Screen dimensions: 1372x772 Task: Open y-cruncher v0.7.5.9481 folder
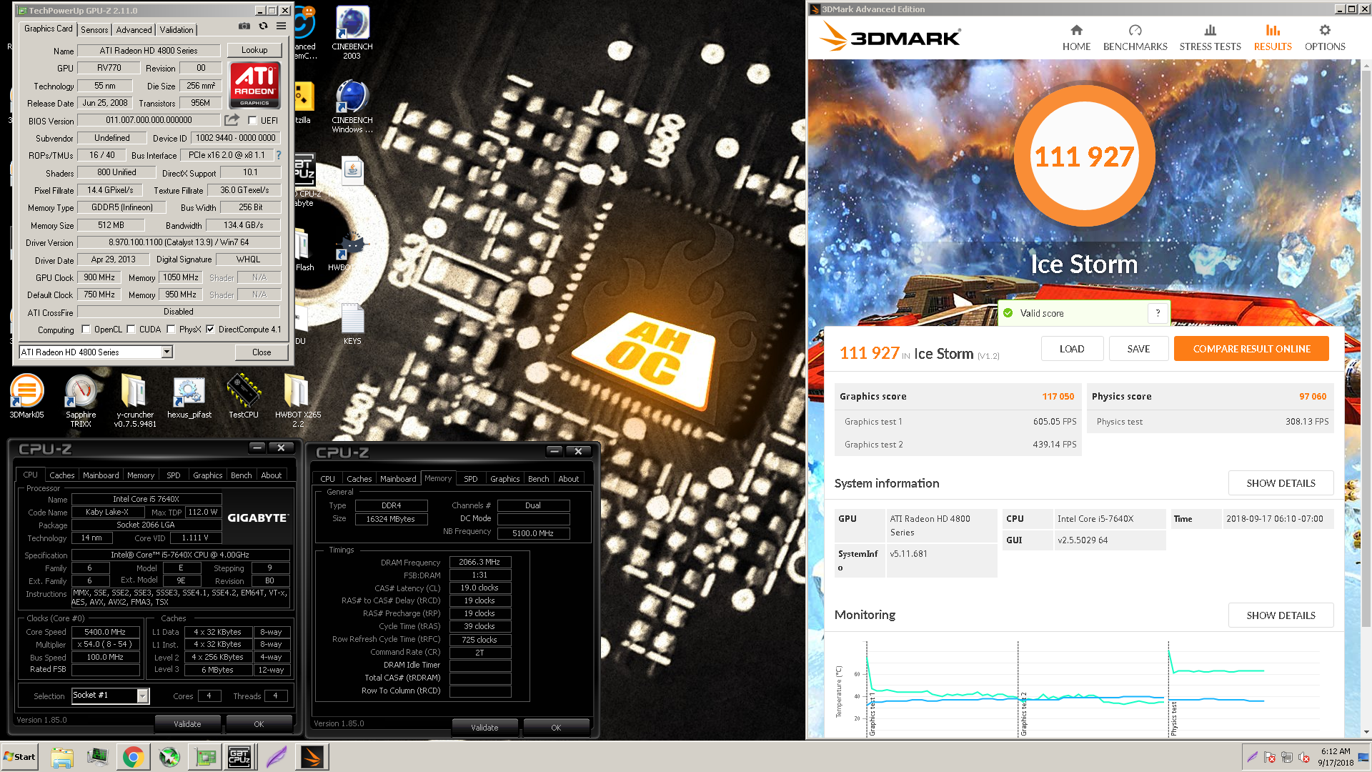pos(135,400)
